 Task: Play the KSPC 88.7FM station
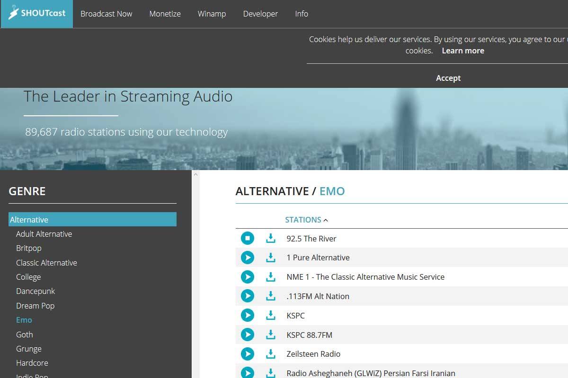(x=248, y=335)
